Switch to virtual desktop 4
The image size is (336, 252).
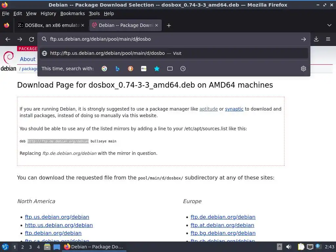38,247
